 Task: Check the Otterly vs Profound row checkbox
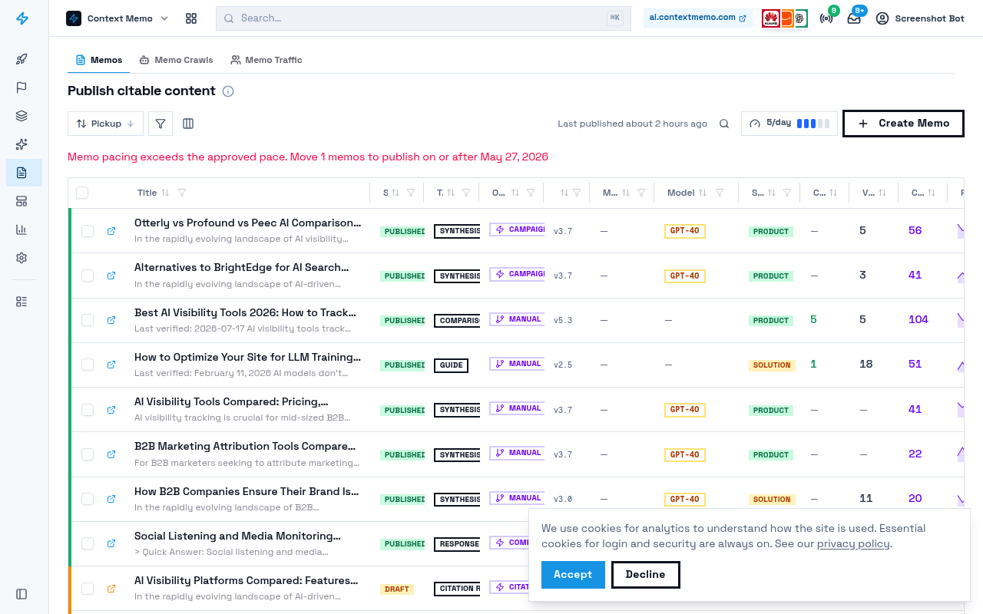point(88,231)
